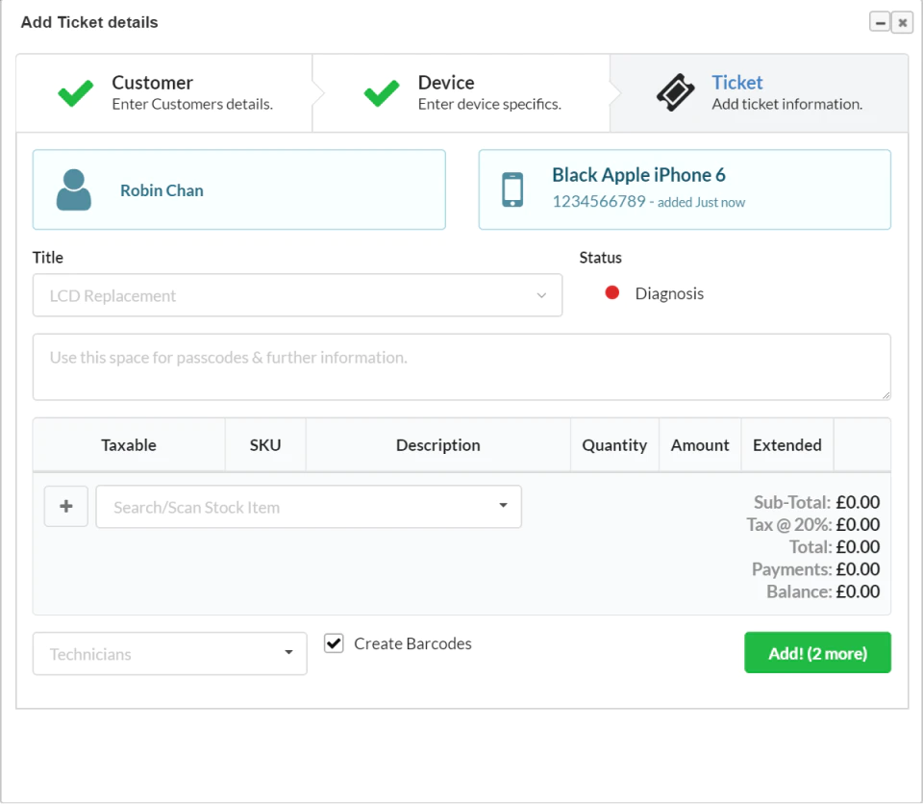The image size is (923, 804).
Task: Toggle the Create Barcodes checkbox
Action: click(334, 643)
